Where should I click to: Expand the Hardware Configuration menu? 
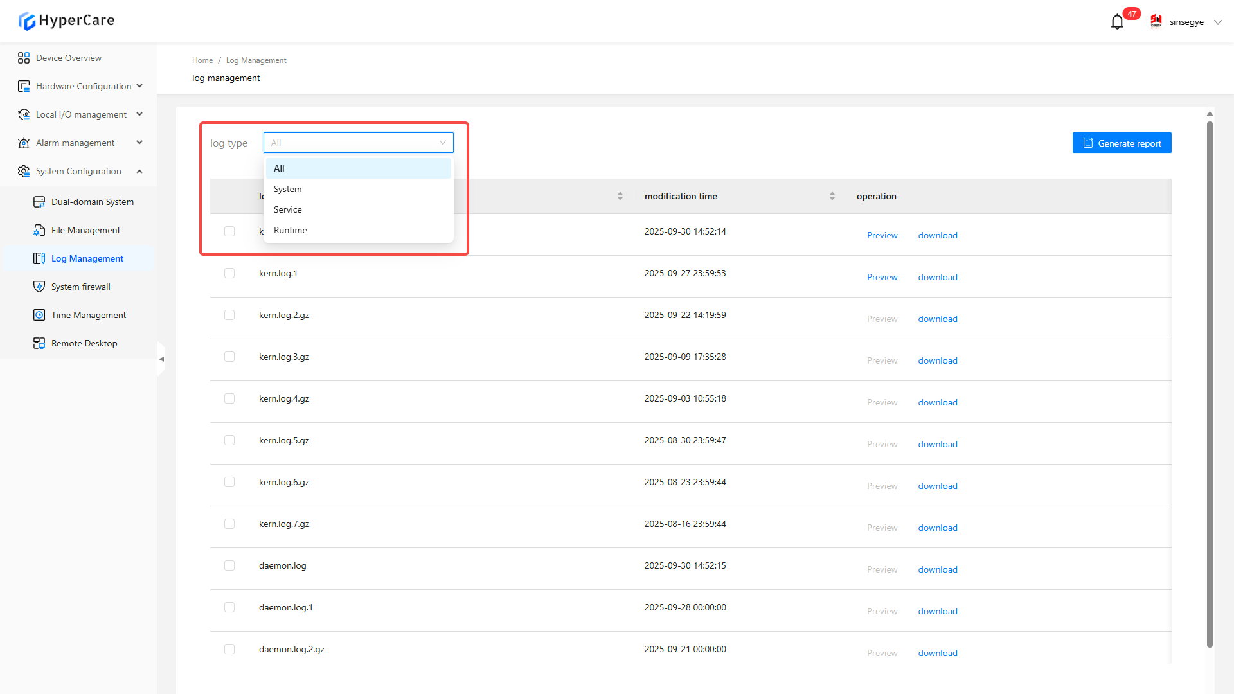click(84, 86)
